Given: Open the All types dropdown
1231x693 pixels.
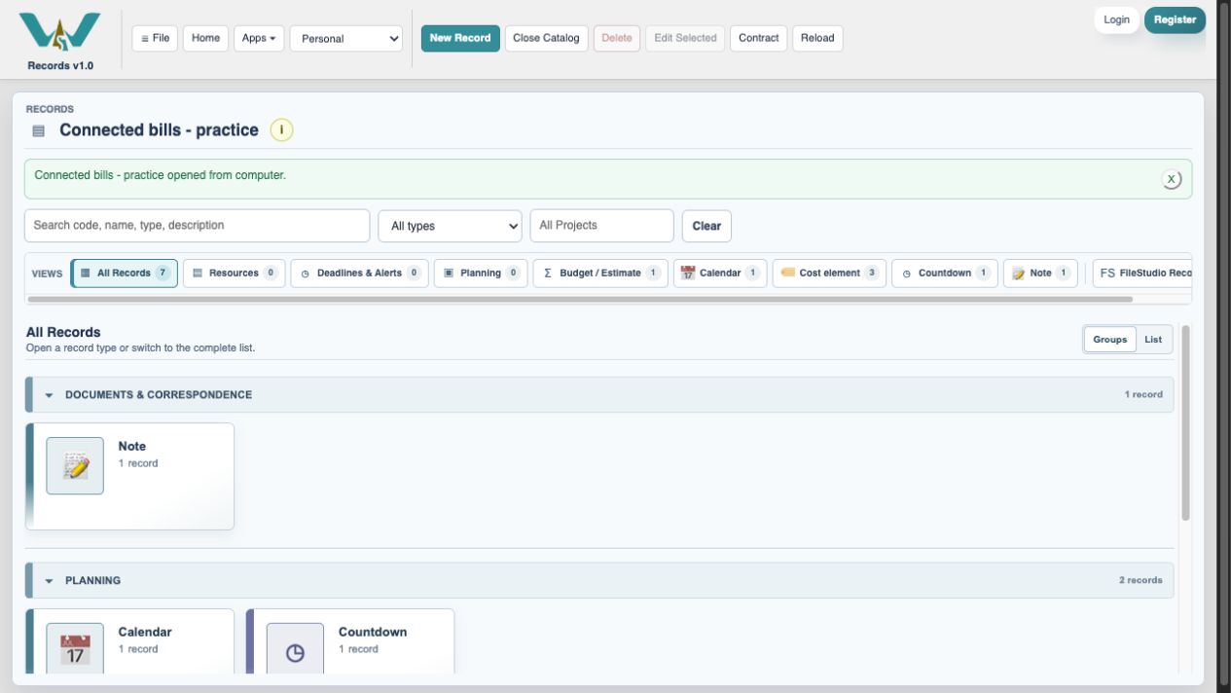Looking at the screenshot, I should [x=450, y=226].
